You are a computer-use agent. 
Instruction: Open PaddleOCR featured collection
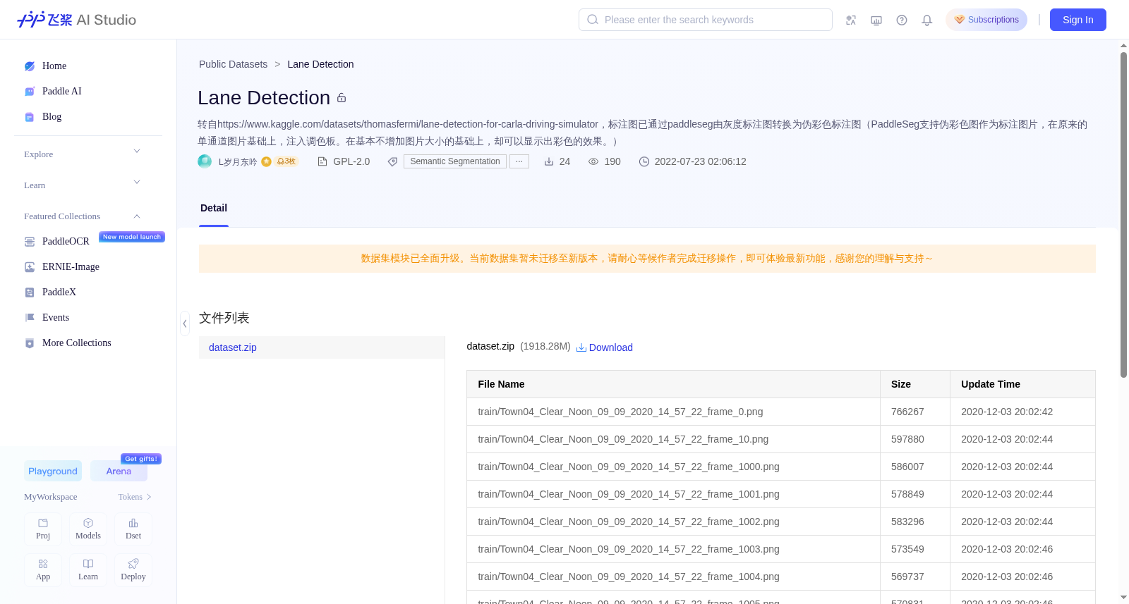[66, 242]
